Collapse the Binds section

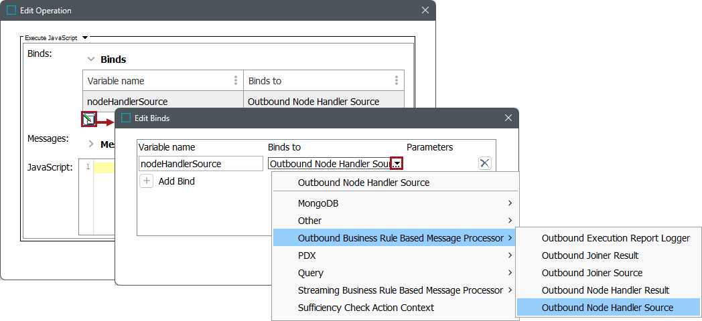tap(91, 60)
